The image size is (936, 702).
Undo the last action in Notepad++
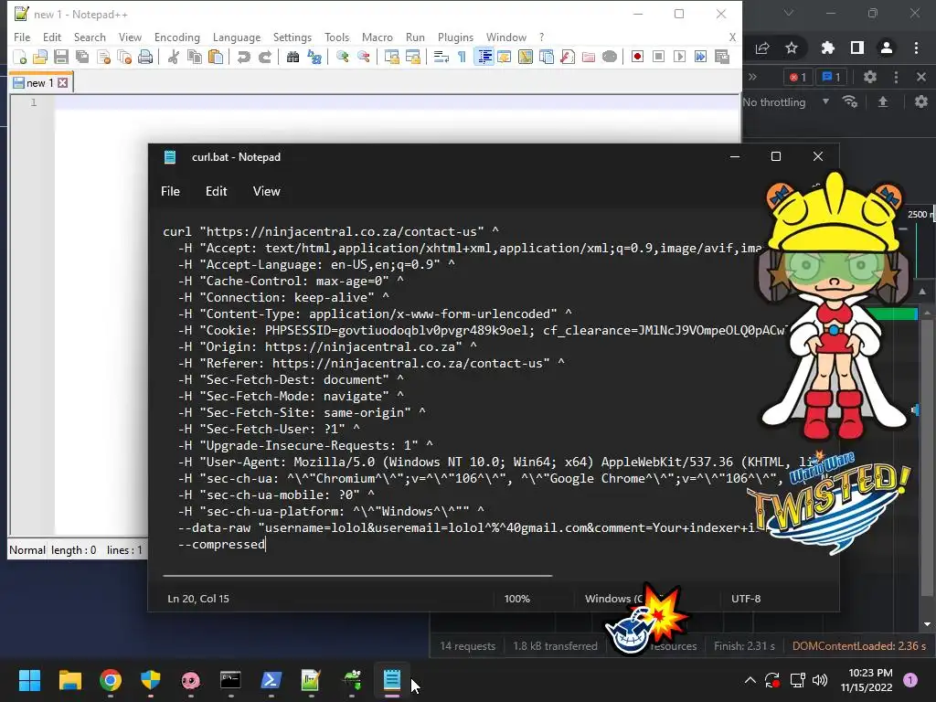(243, 57)
